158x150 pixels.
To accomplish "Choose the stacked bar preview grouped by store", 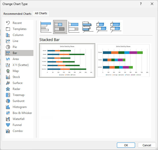I will [x=67, y=60].
